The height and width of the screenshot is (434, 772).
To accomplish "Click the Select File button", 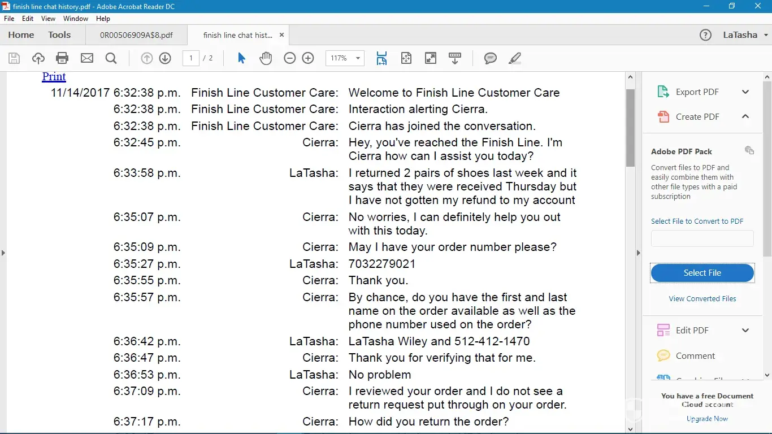I will 702,273.
